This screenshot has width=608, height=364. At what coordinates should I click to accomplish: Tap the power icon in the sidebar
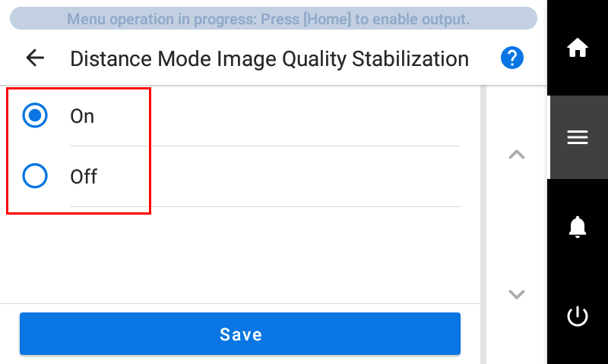(x=578, y=316)
